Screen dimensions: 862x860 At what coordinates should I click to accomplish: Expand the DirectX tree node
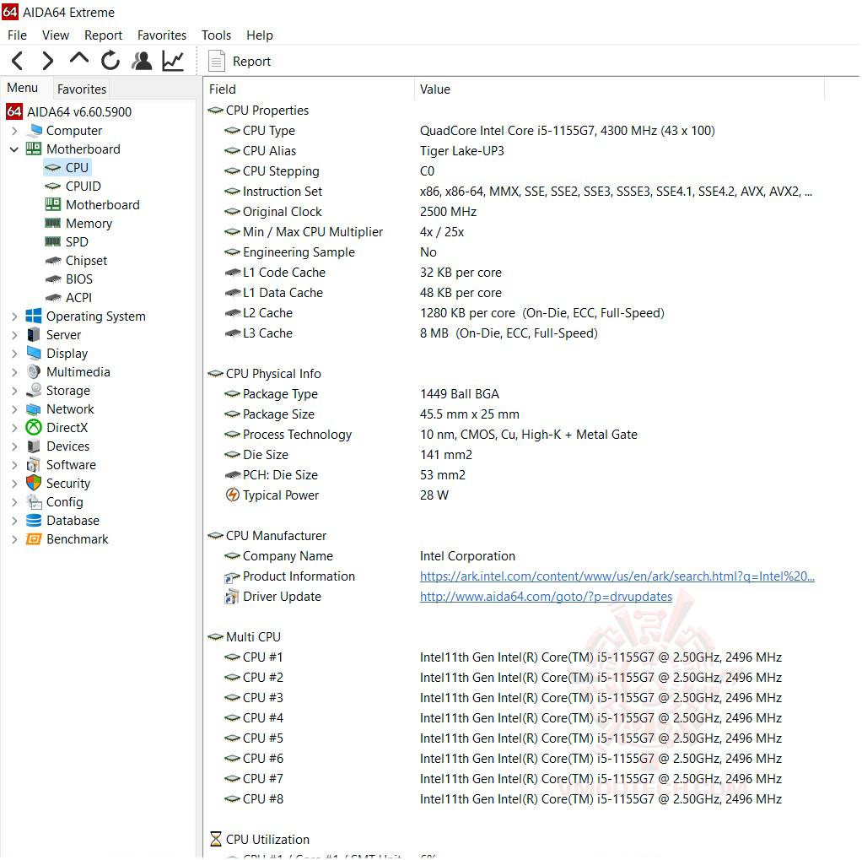click(14, 428)
